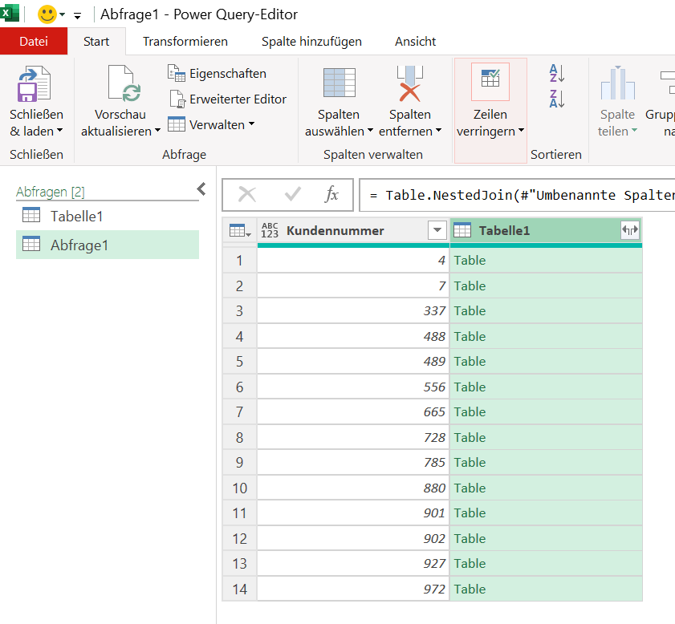Switch to the Transformieren tab
The width and height of the screenshot is (675, 624).
[x=185, y=41]
